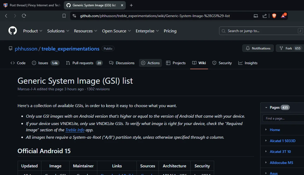Click the slash shortcut key icon in search

[300, 31]
